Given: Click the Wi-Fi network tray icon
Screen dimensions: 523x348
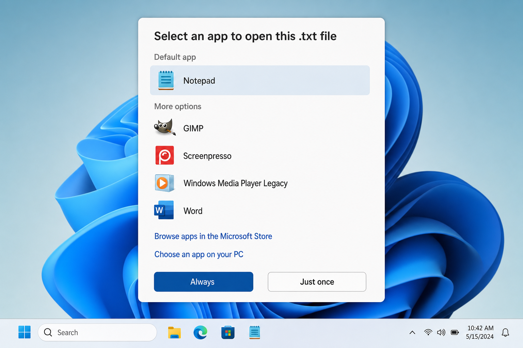Looking at the screenshot, I should click(428, 332).
